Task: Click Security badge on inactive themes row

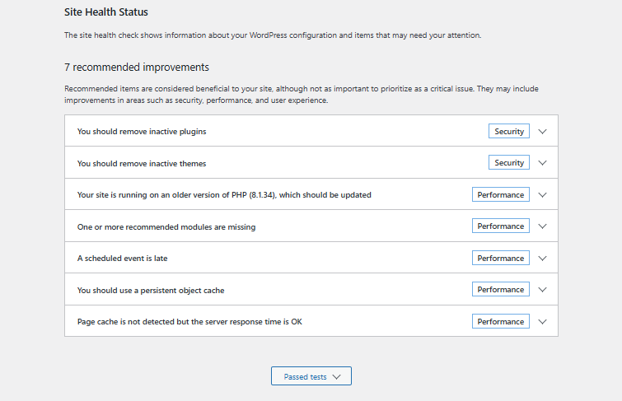Action: 509,162
